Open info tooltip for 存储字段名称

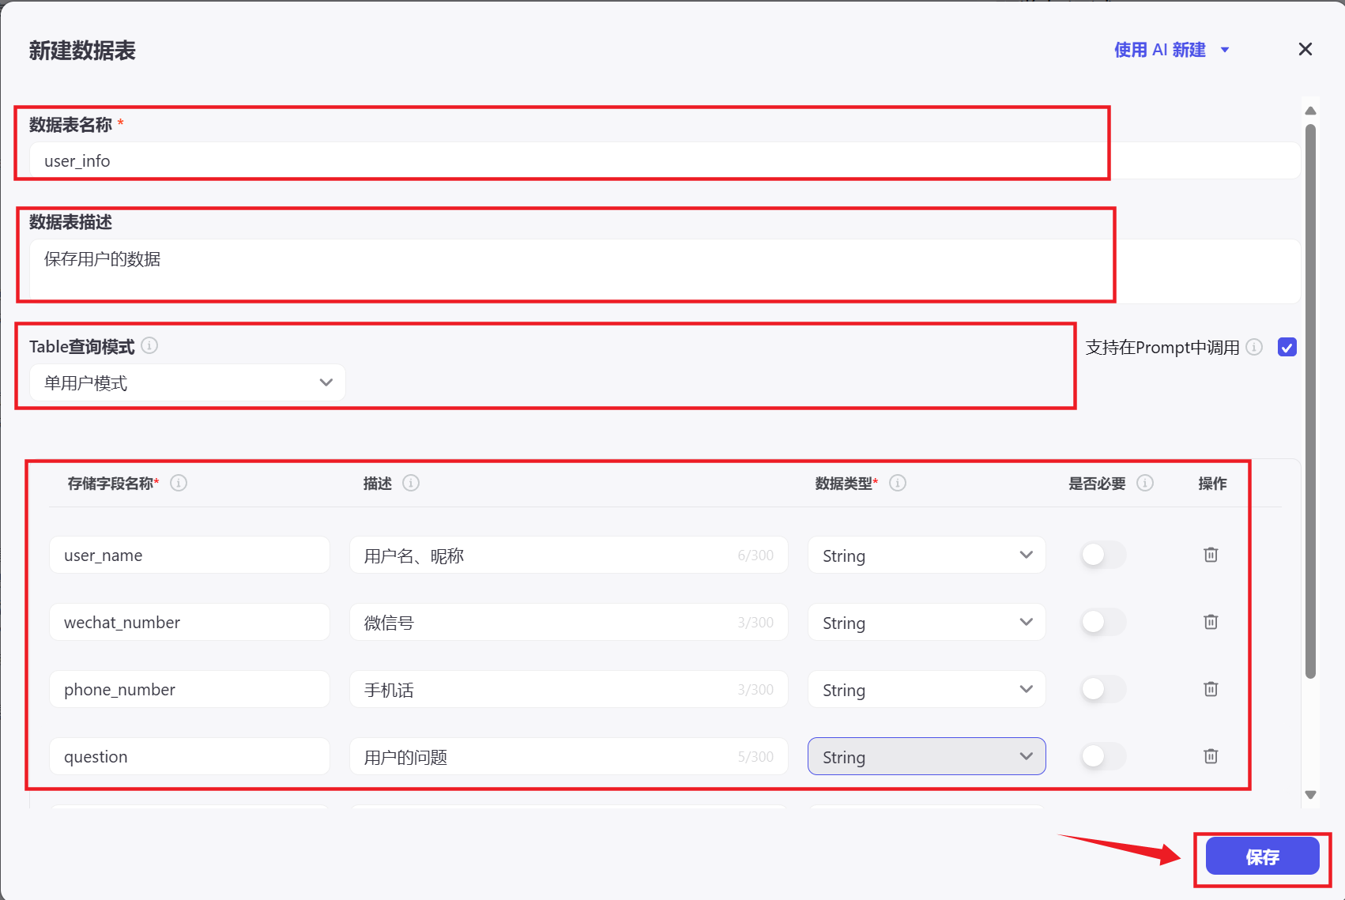(179, 483)
